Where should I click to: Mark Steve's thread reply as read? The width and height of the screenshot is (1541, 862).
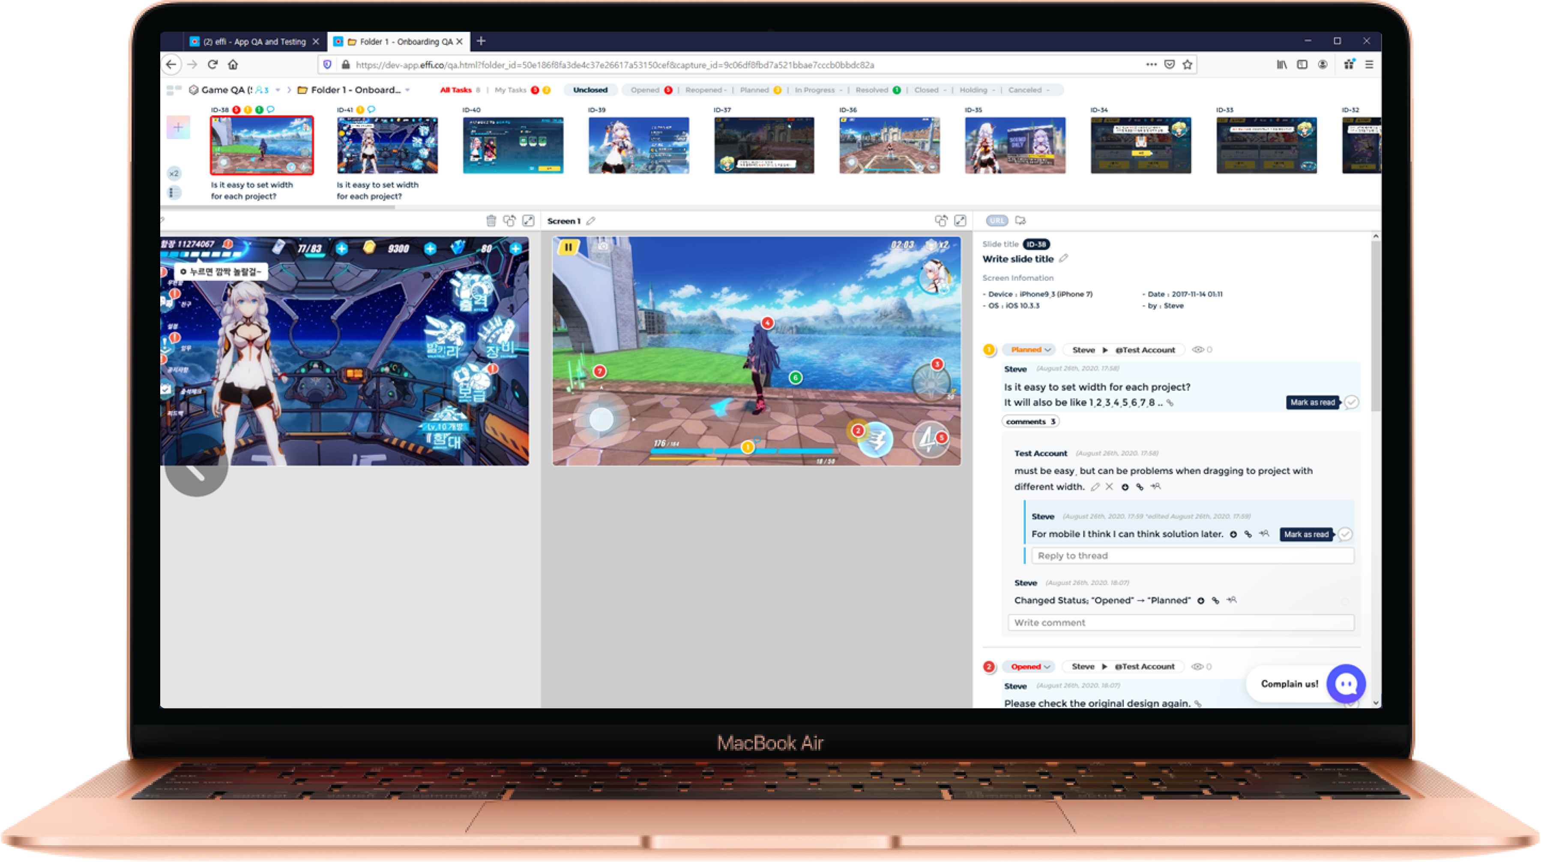pos(1345,534)
